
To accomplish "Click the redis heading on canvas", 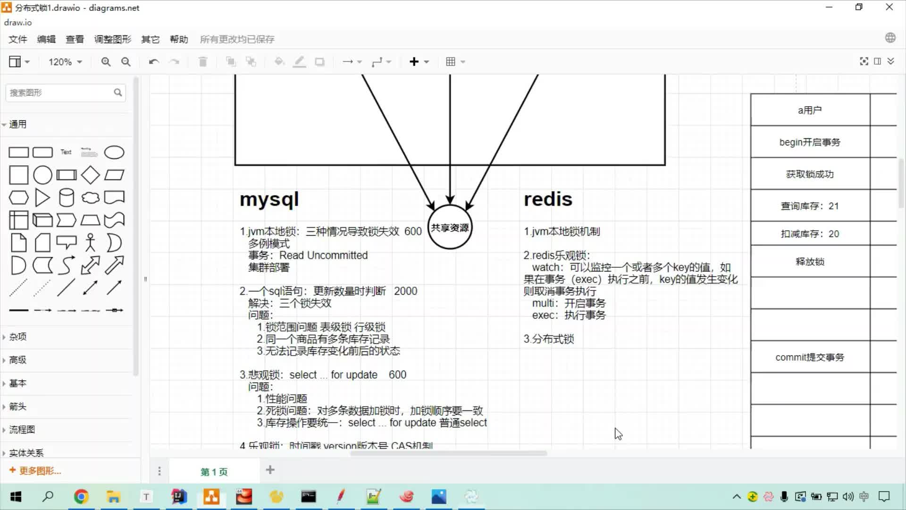I will coord(548,199).
